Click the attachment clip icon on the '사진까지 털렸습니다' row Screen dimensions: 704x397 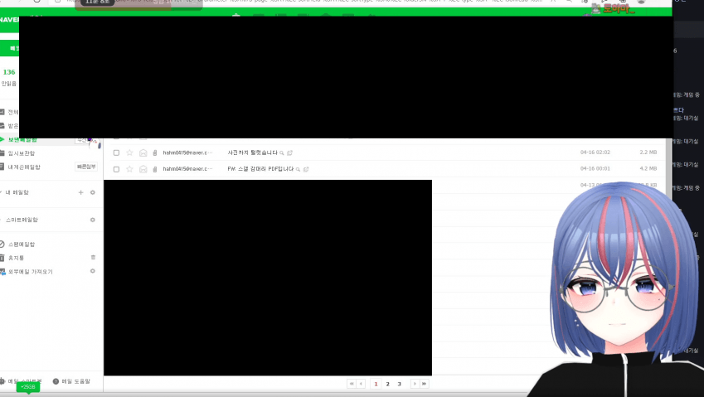point(155,153)
